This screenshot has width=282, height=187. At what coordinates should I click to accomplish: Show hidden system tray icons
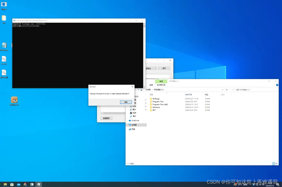tap(250, 184)
